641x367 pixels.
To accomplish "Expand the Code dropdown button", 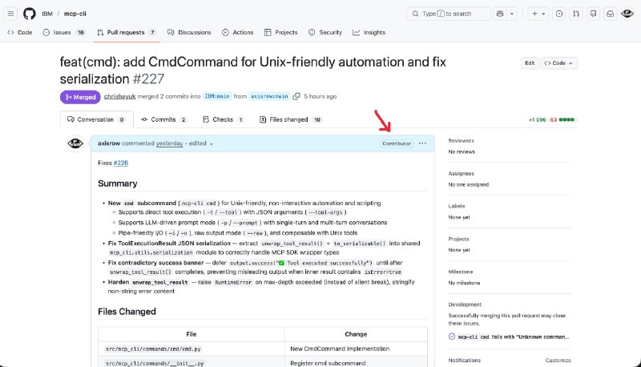I will (557, 63).
